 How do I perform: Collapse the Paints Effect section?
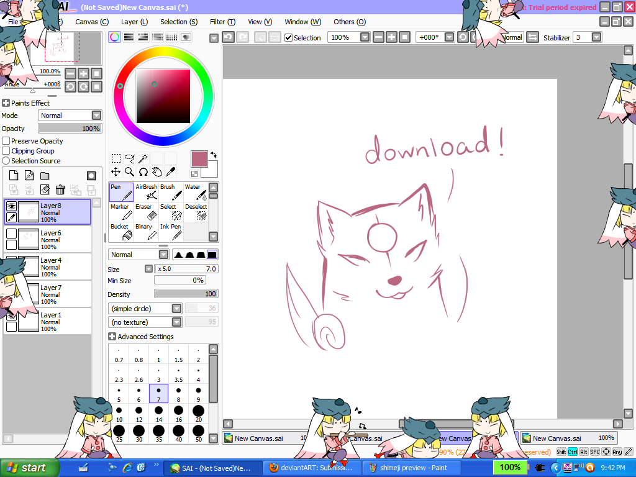click(x=6, y=103)
